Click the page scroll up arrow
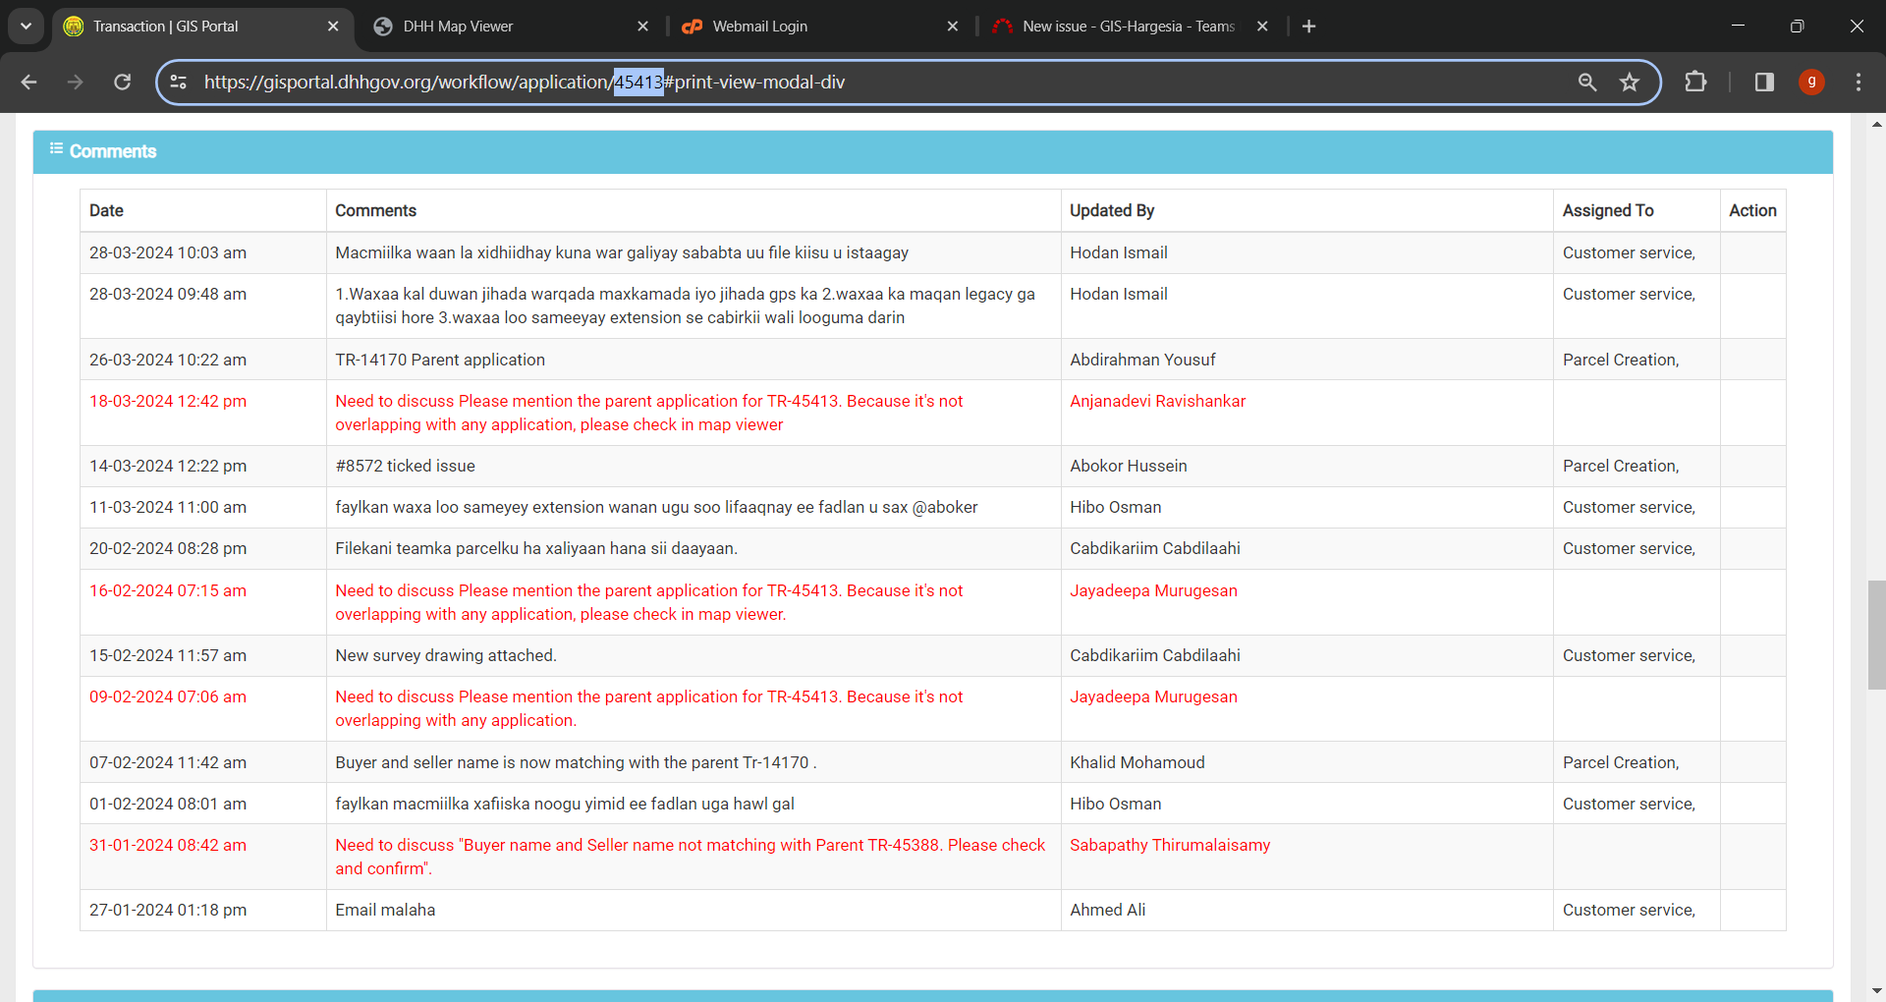Viewport: 1886px width, 1002px height. (1877, 124)
